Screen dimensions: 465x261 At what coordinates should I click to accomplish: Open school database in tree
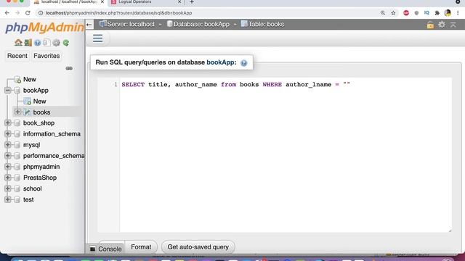click(x=32, y=188)
